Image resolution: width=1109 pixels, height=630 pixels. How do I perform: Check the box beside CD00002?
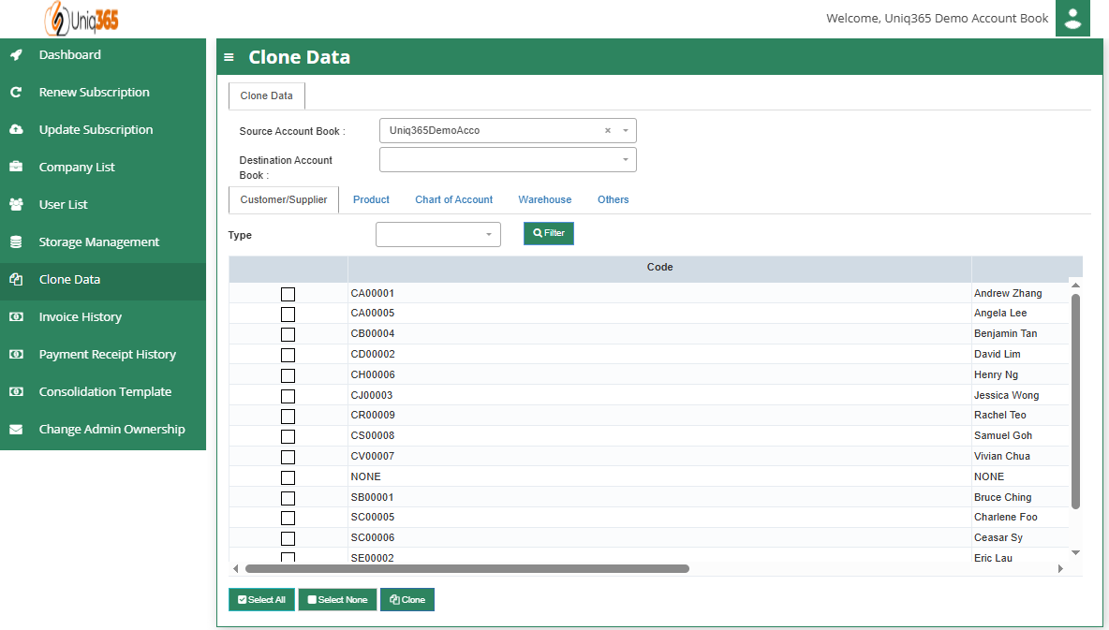click(x=288, y=355)
